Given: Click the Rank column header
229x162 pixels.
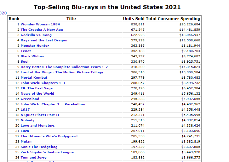Looking at the screenshot, I should (14, 18).
